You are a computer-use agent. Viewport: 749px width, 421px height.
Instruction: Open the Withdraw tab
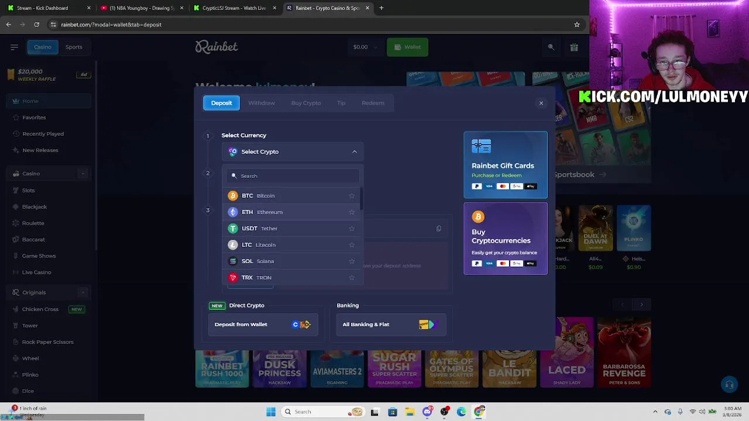(262, 103)
